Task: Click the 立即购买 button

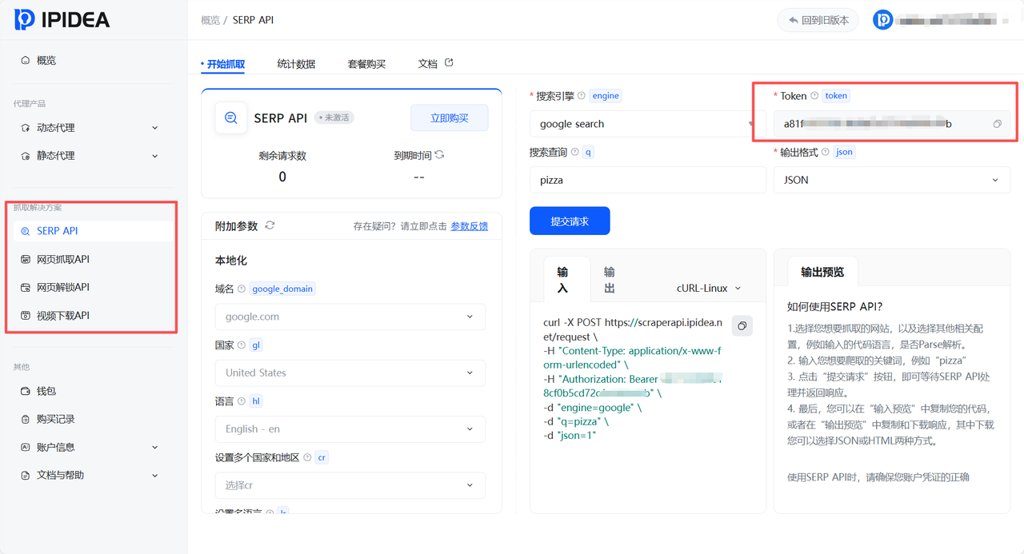Action: pyautogui.click(x=449, y=118)
